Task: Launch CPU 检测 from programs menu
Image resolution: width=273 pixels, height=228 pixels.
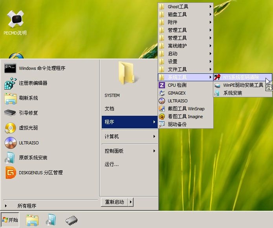Action: [x=177, y=85]
